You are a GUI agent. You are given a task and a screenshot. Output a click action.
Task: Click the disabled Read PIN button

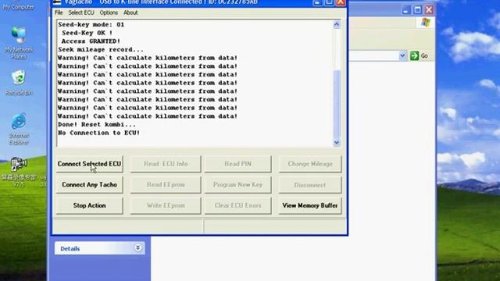[237, 164]
